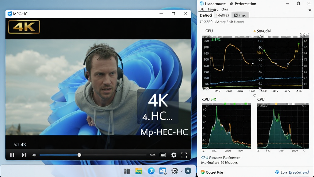Open the 'Tenges' menu
Viewport: 314px width, 177px height.
click(x=213, y=9)
